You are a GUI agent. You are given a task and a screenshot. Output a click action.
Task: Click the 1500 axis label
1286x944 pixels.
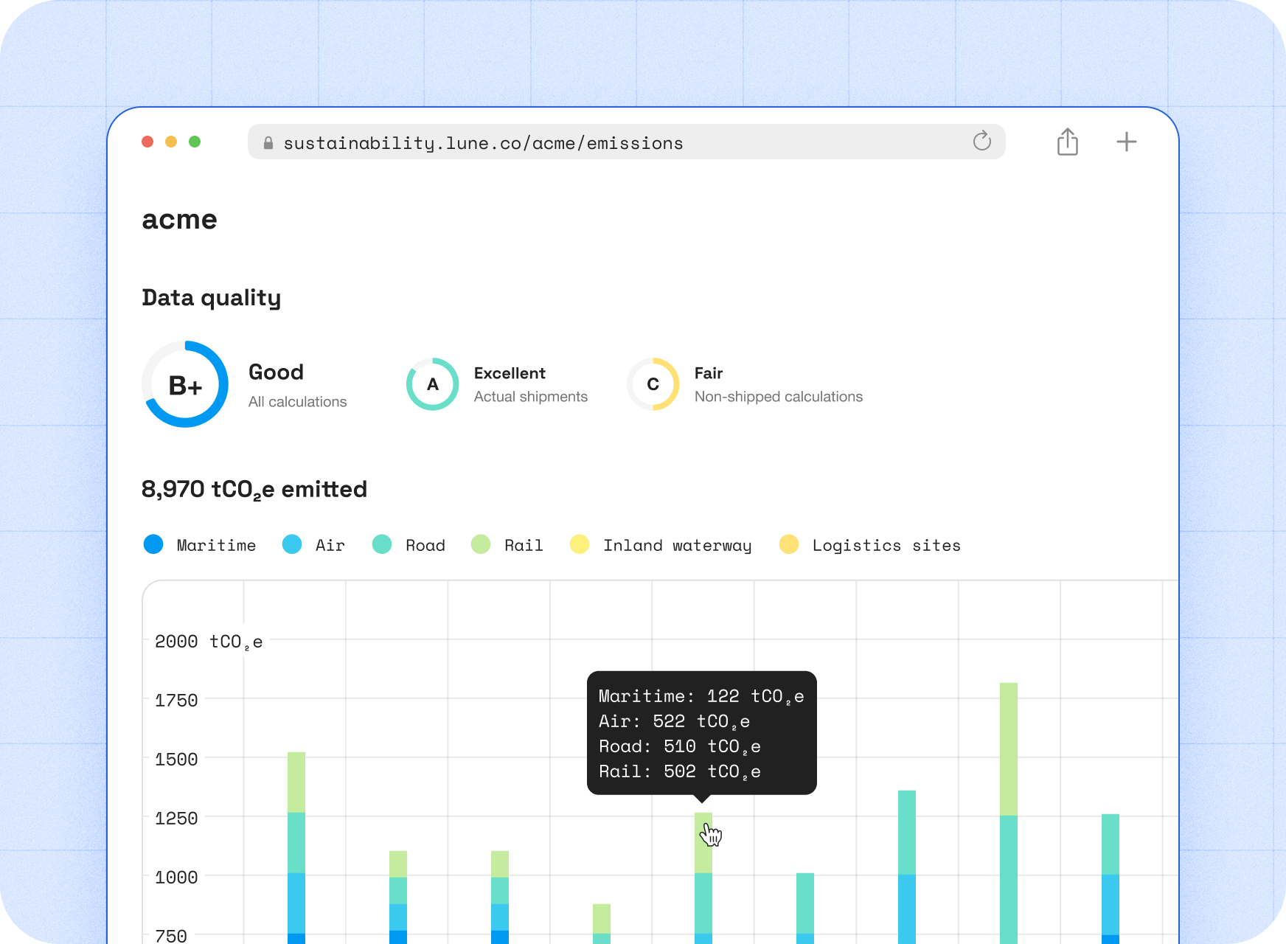[176, 760]
